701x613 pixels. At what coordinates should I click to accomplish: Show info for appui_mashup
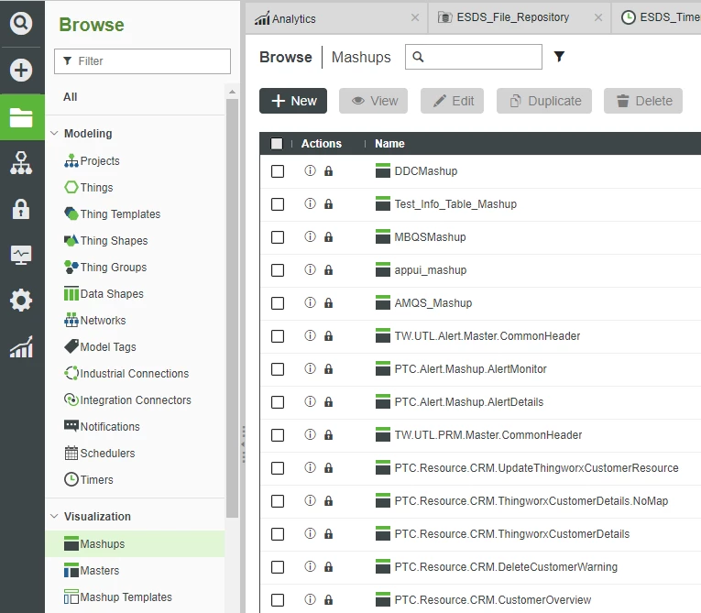[x=310, y=269]
